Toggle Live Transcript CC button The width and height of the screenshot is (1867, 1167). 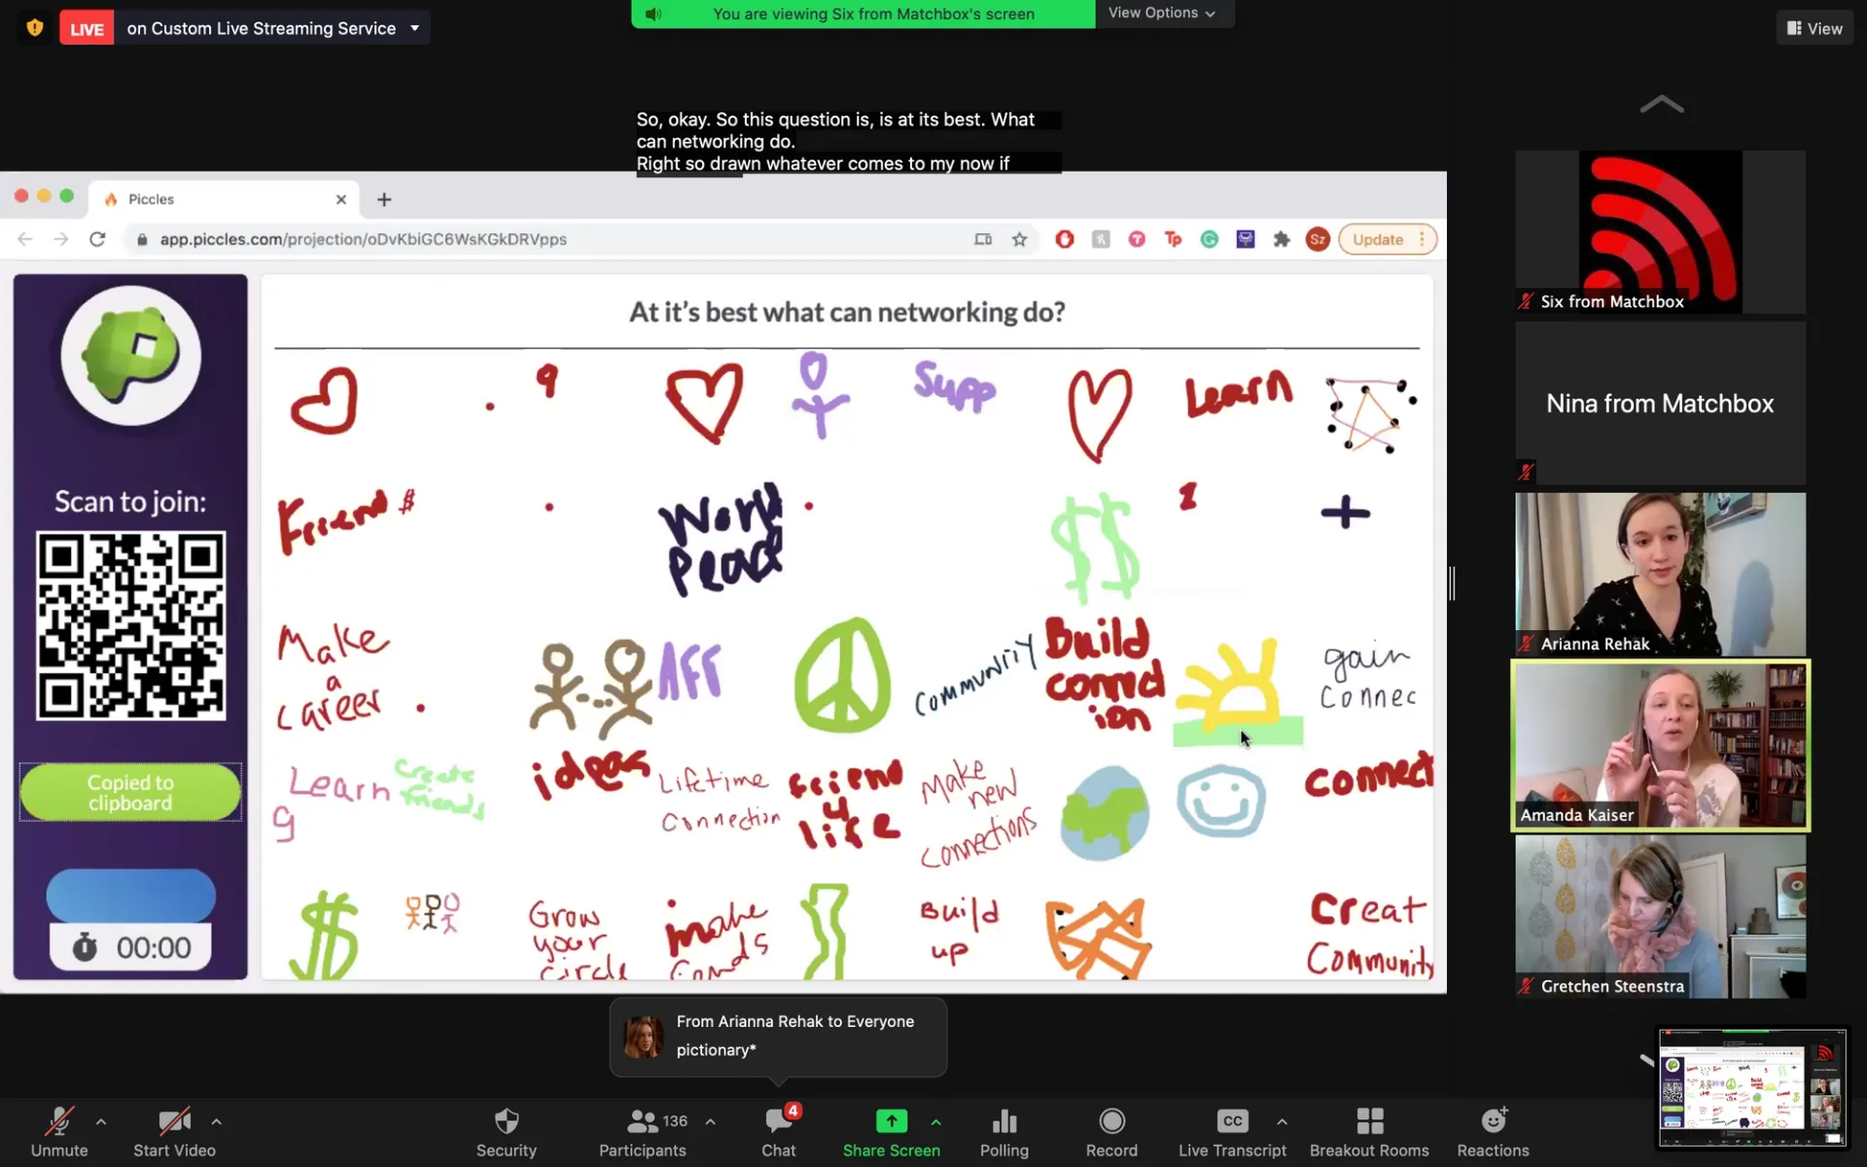tap(1232, 1122)
